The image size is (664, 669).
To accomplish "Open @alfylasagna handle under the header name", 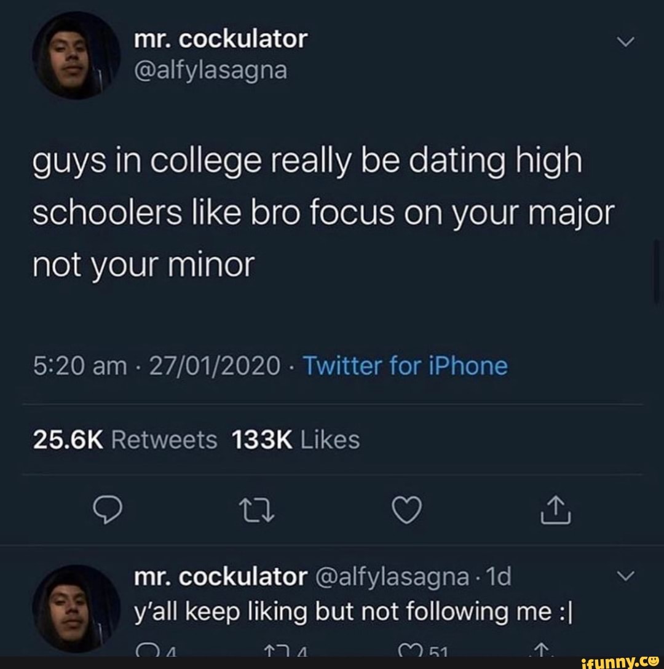I will 211,70.
